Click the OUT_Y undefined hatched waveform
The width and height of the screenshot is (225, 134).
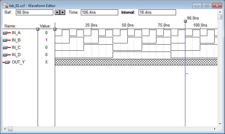coord(136,62)
